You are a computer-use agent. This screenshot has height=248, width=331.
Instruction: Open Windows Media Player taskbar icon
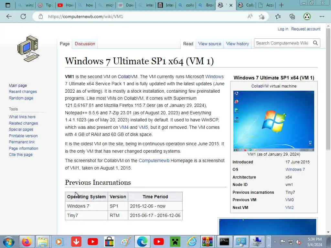click(59, 242)
